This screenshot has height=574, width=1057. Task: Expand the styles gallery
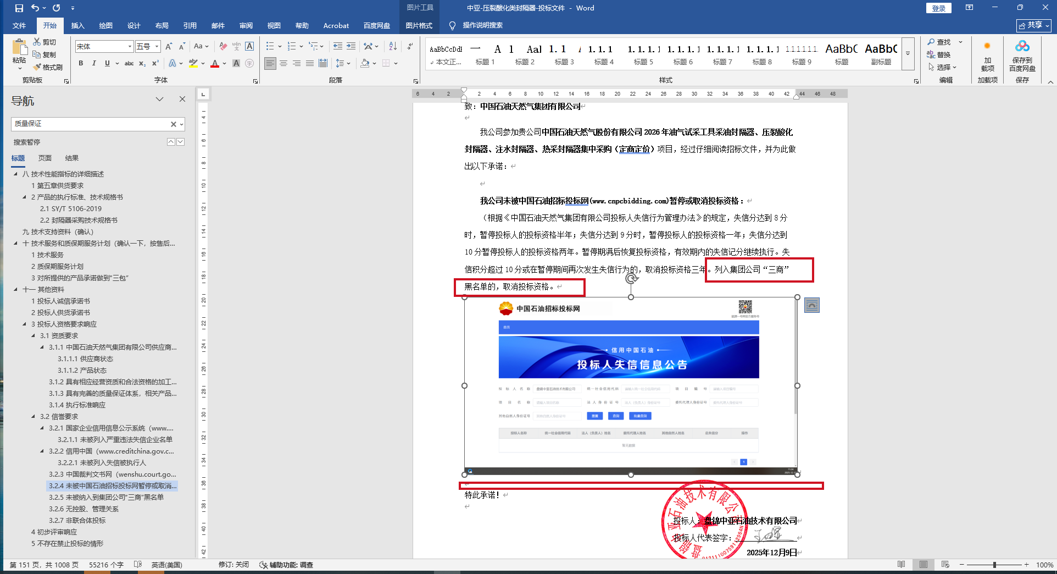(908, 53)
